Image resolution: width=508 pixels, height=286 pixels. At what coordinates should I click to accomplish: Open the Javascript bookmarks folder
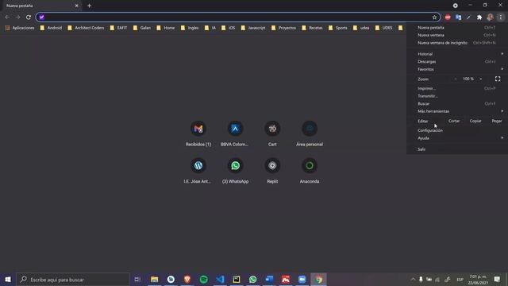coord(253,28)
